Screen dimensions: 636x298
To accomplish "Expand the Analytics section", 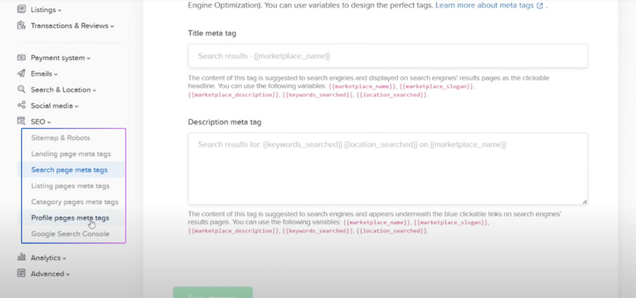I will pyautogui.click(x=48, y=257).
